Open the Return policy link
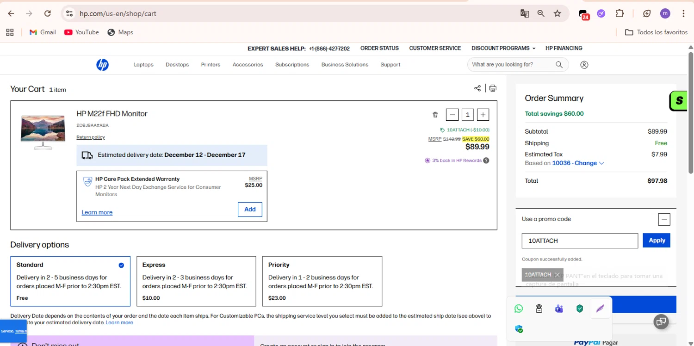Screen dimensions: 694x346 click(x=91, y=137)
